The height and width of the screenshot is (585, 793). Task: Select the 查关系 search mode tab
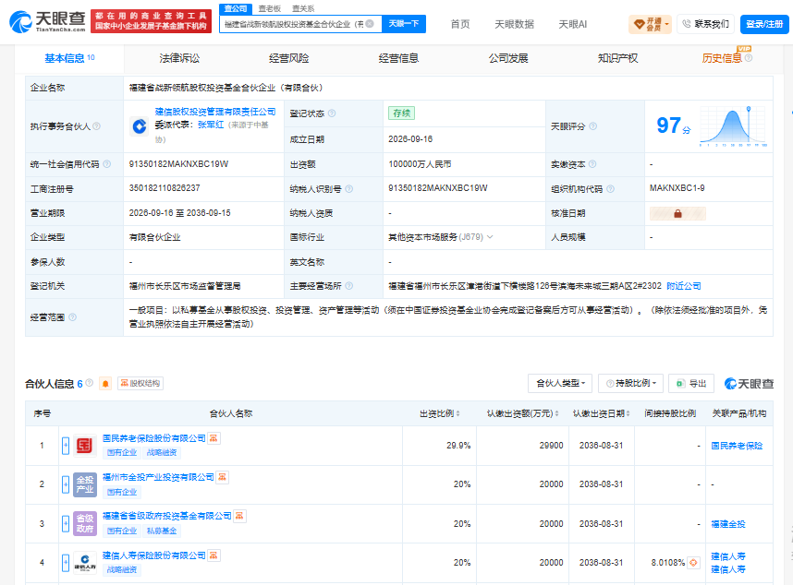[x=303, y=8]
